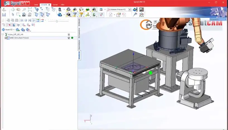Click the coordinate axes visibility icon
The image size is (228, 130).
tap(88, 15)
